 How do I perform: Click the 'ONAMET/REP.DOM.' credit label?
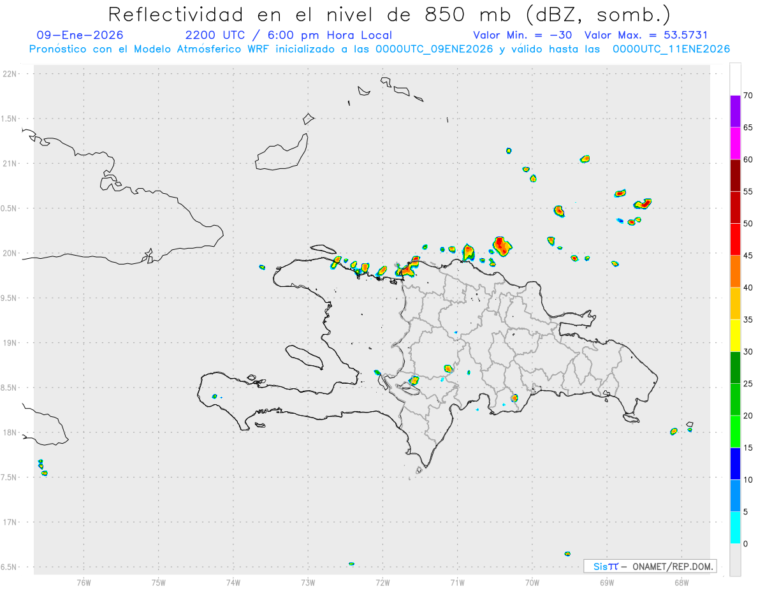672,566
